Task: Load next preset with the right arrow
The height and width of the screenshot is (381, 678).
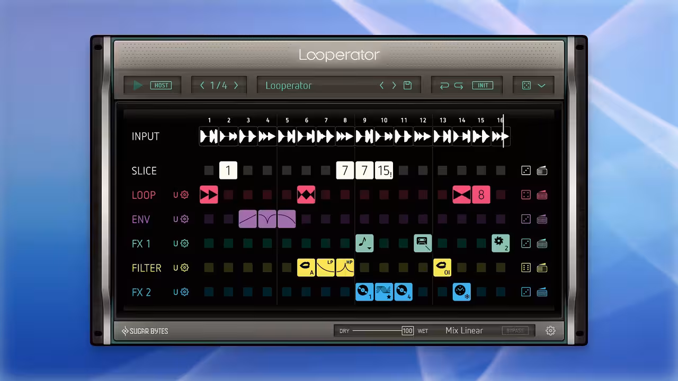Action: (x=394, y=85)
